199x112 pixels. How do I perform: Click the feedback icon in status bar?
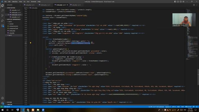pos(194,107)
